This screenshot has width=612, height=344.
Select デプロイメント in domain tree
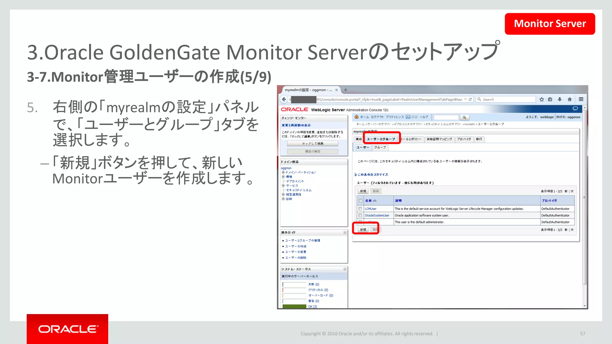pyautogui.click(x=295, y=181)
